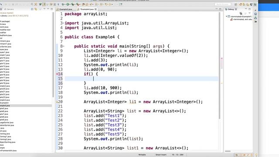Minimize the Debug view panel
The width and height of the screenshot is (279, 157).
[246, 9]
